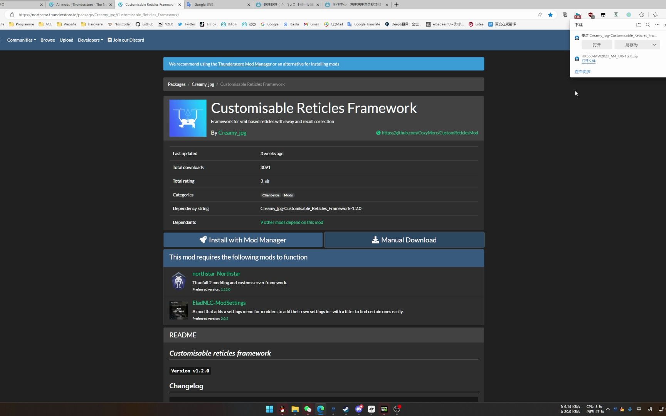
Task: Click the EladNLG-ModSettings mod thumbnail
Action: [178, 310]
